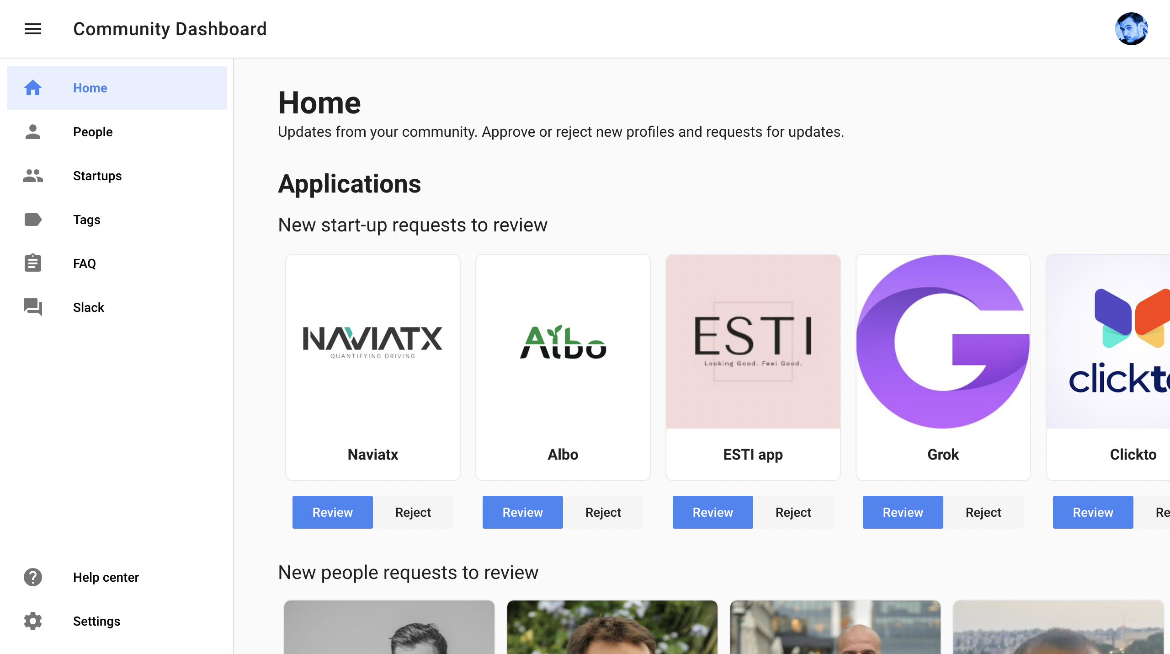Review the ESTI app application

[x=713, y=512]
